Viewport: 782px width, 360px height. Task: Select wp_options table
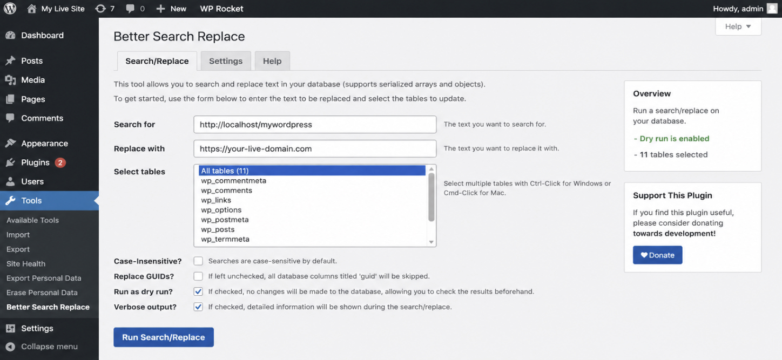tap(312, 210)
